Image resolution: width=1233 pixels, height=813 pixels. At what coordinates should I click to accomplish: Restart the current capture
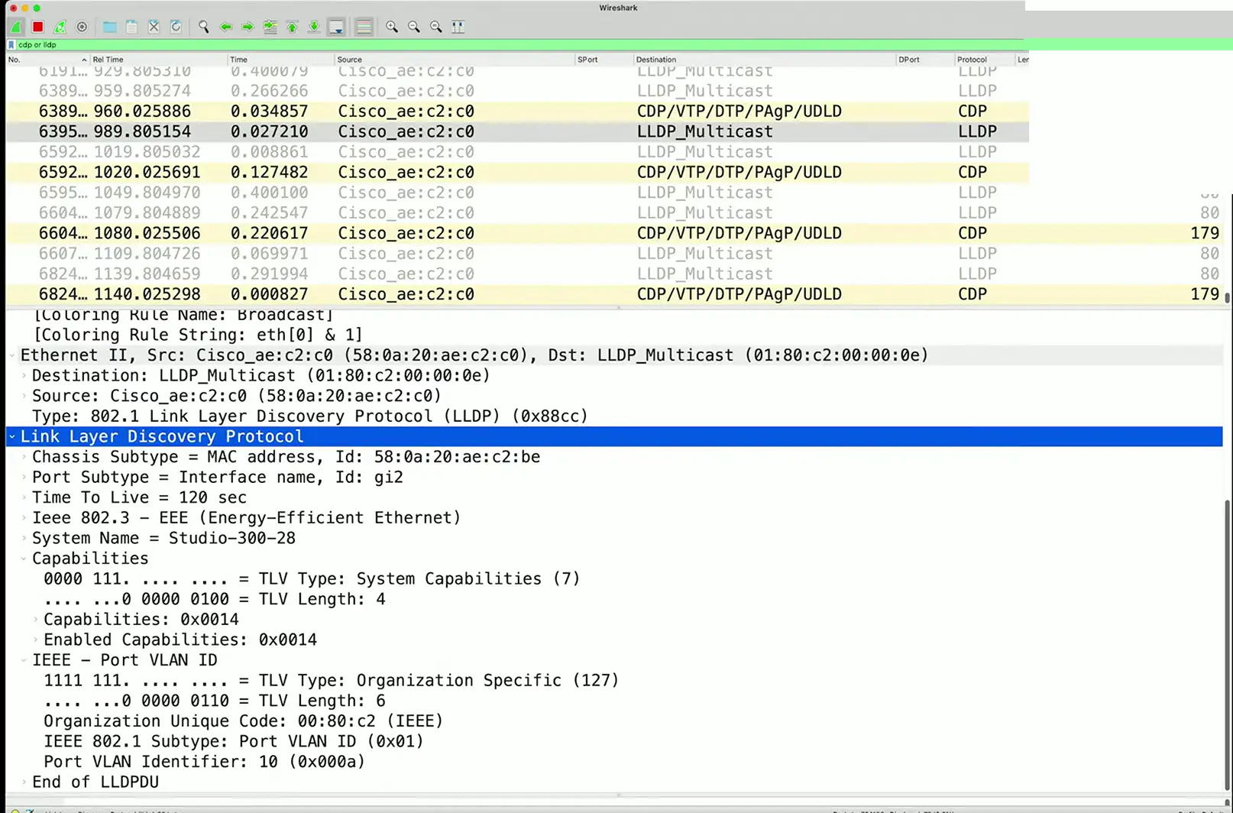[60, 27]
